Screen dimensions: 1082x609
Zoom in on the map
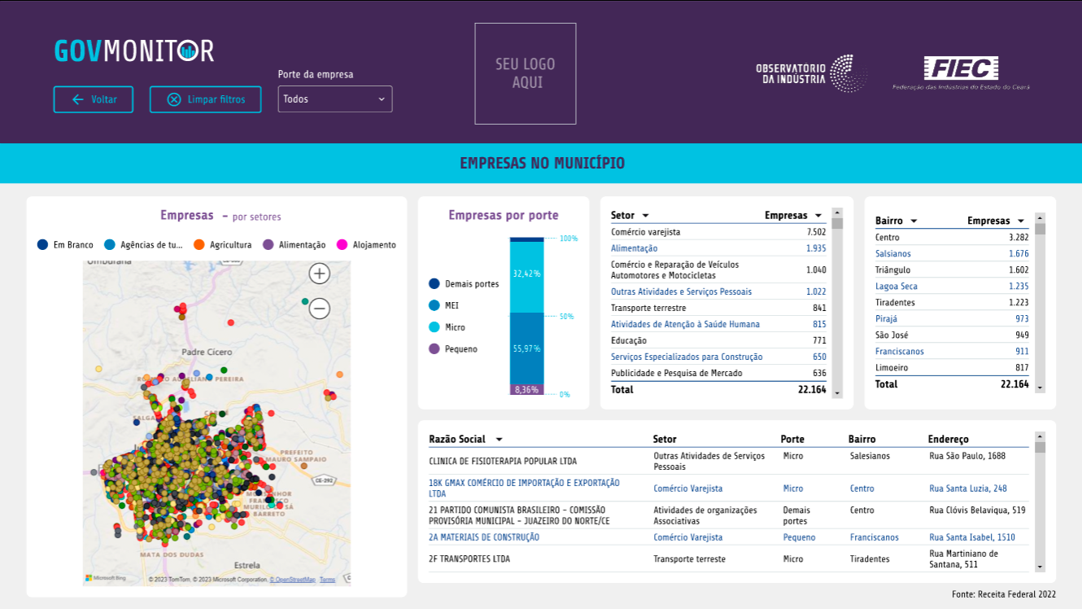319,274
